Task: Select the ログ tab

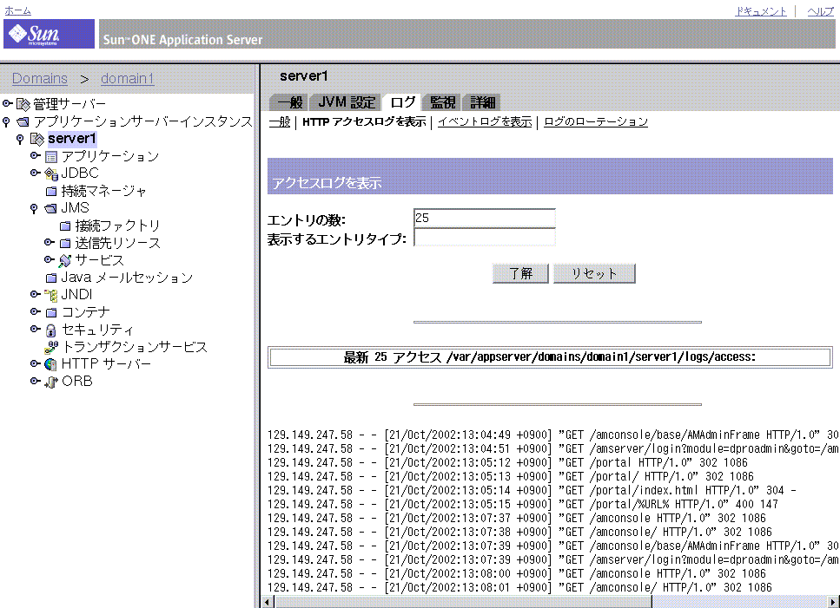Action: click(402, 102)
